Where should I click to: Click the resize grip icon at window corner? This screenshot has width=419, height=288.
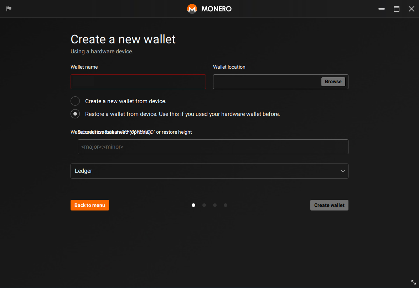point(414,282)
